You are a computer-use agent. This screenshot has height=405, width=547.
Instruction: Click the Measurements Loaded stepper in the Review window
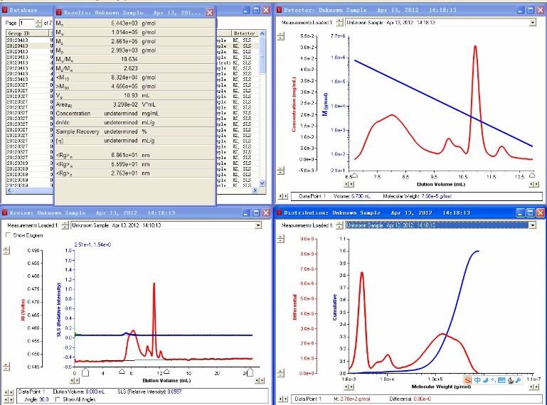(x=65, y=225)
